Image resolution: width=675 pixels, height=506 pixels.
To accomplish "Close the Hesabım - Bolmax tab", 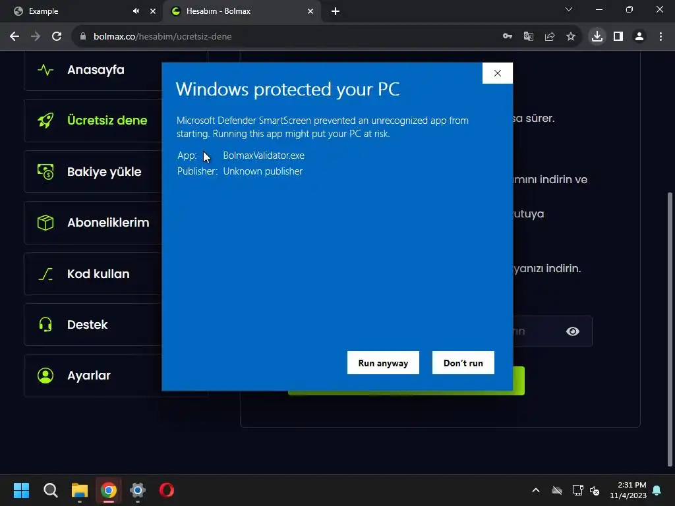I will [x=310, y=11].
